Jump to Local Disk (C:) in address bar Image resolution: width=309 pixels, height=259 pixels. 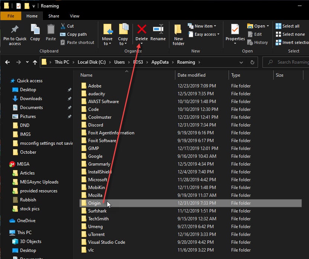[92, 62]
